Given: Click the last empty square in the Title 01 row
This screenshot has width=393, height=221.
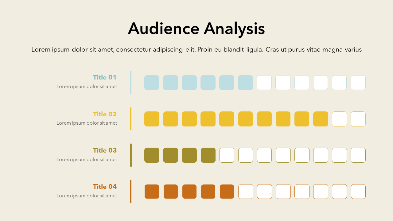Looking at the screenshot, I should tap(358, 83).
